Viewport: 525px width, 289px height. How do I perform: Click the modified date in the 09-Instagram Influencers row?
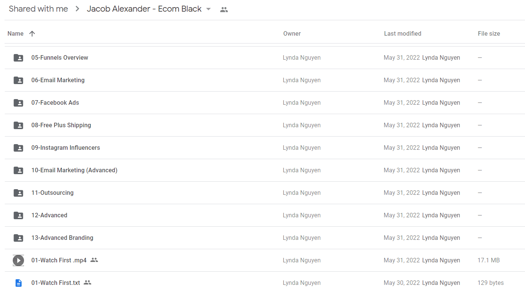[402, 148]
